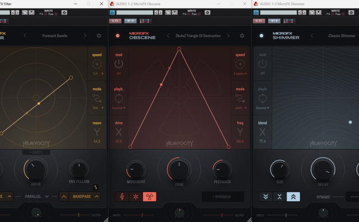Save the preset in the Shimmer toolbar
The height and width of the screenshot is (222, 359).
pyautogui.click(x=319, y=12)
